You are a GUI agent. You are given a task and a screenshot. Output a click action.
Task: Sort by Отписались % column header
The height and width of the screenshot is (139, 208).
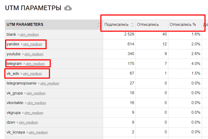click(x=183, y=25)
